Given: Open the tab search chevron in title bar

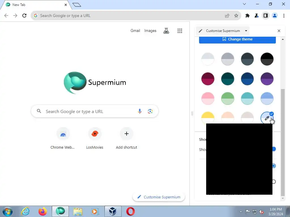Looking at the screenshot, I should 244,4.
